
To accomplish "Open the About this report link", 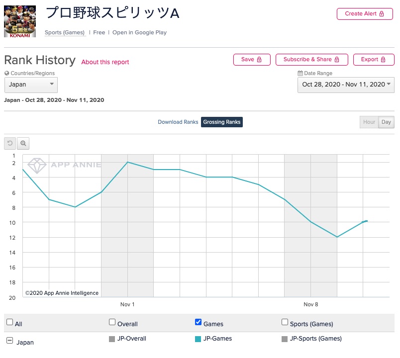I will (x=105, y=62).
